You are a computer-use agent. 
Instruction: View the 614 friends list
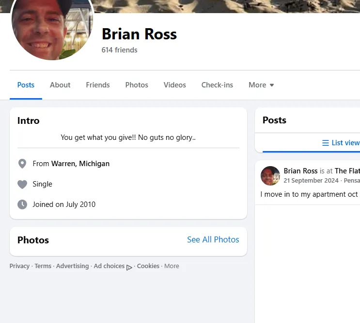(x=120, y=50)
